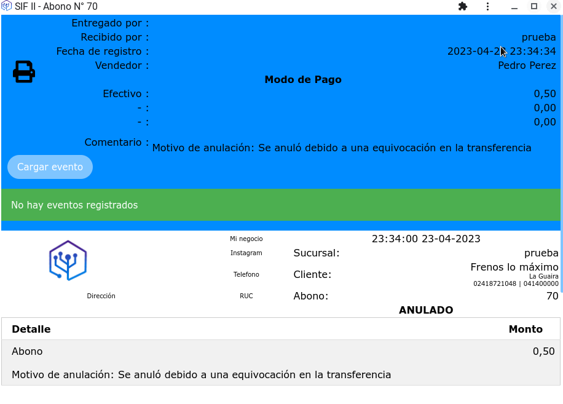Click the green No hay eventos registrados banner
The image size is (563, 404).
281,205
